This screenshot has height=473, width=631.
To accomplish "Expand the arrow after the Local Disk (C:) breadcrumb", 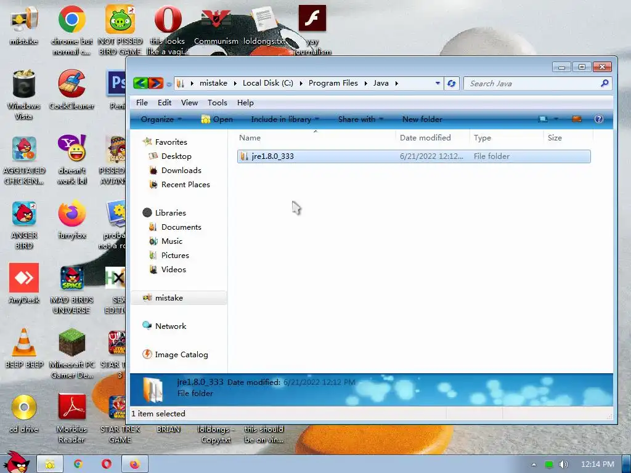I will 301,83.
